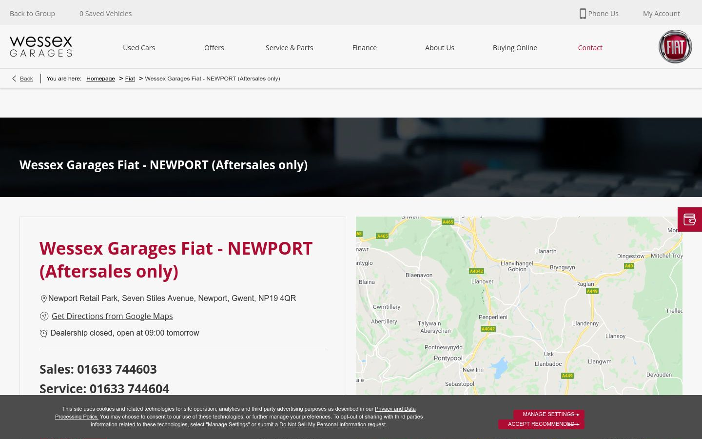
Task: Click the alarm clock opening hours icon
Action: [43, 333]
